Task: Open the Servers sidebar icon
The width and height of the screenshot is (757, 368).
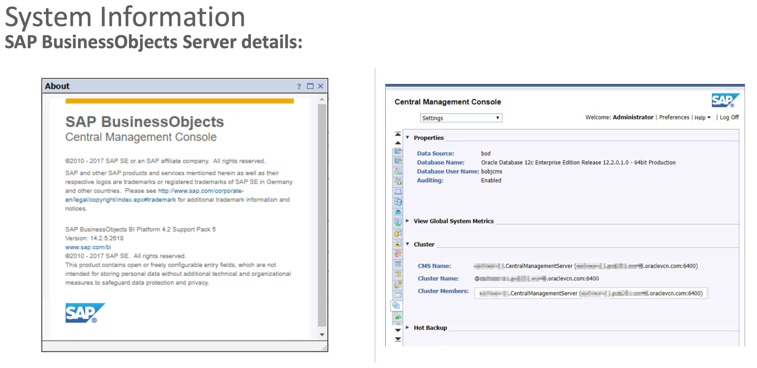Action: point(398,202)
